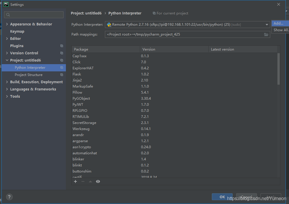
Task: Expand Build, Execution, Deployment section
Action: pyautogui.click(x=7, y=82)
